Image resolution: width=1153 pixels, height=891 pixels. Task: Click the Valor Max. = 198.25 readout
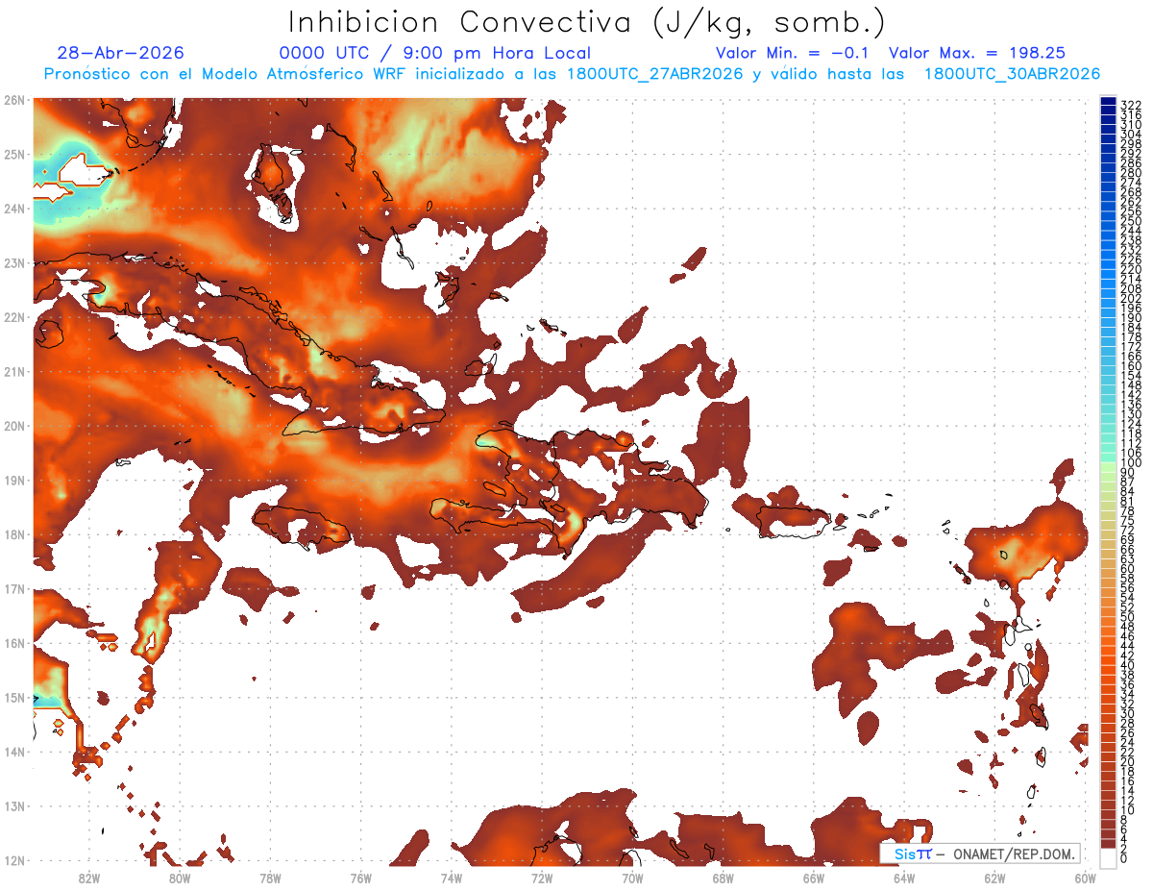977,53
